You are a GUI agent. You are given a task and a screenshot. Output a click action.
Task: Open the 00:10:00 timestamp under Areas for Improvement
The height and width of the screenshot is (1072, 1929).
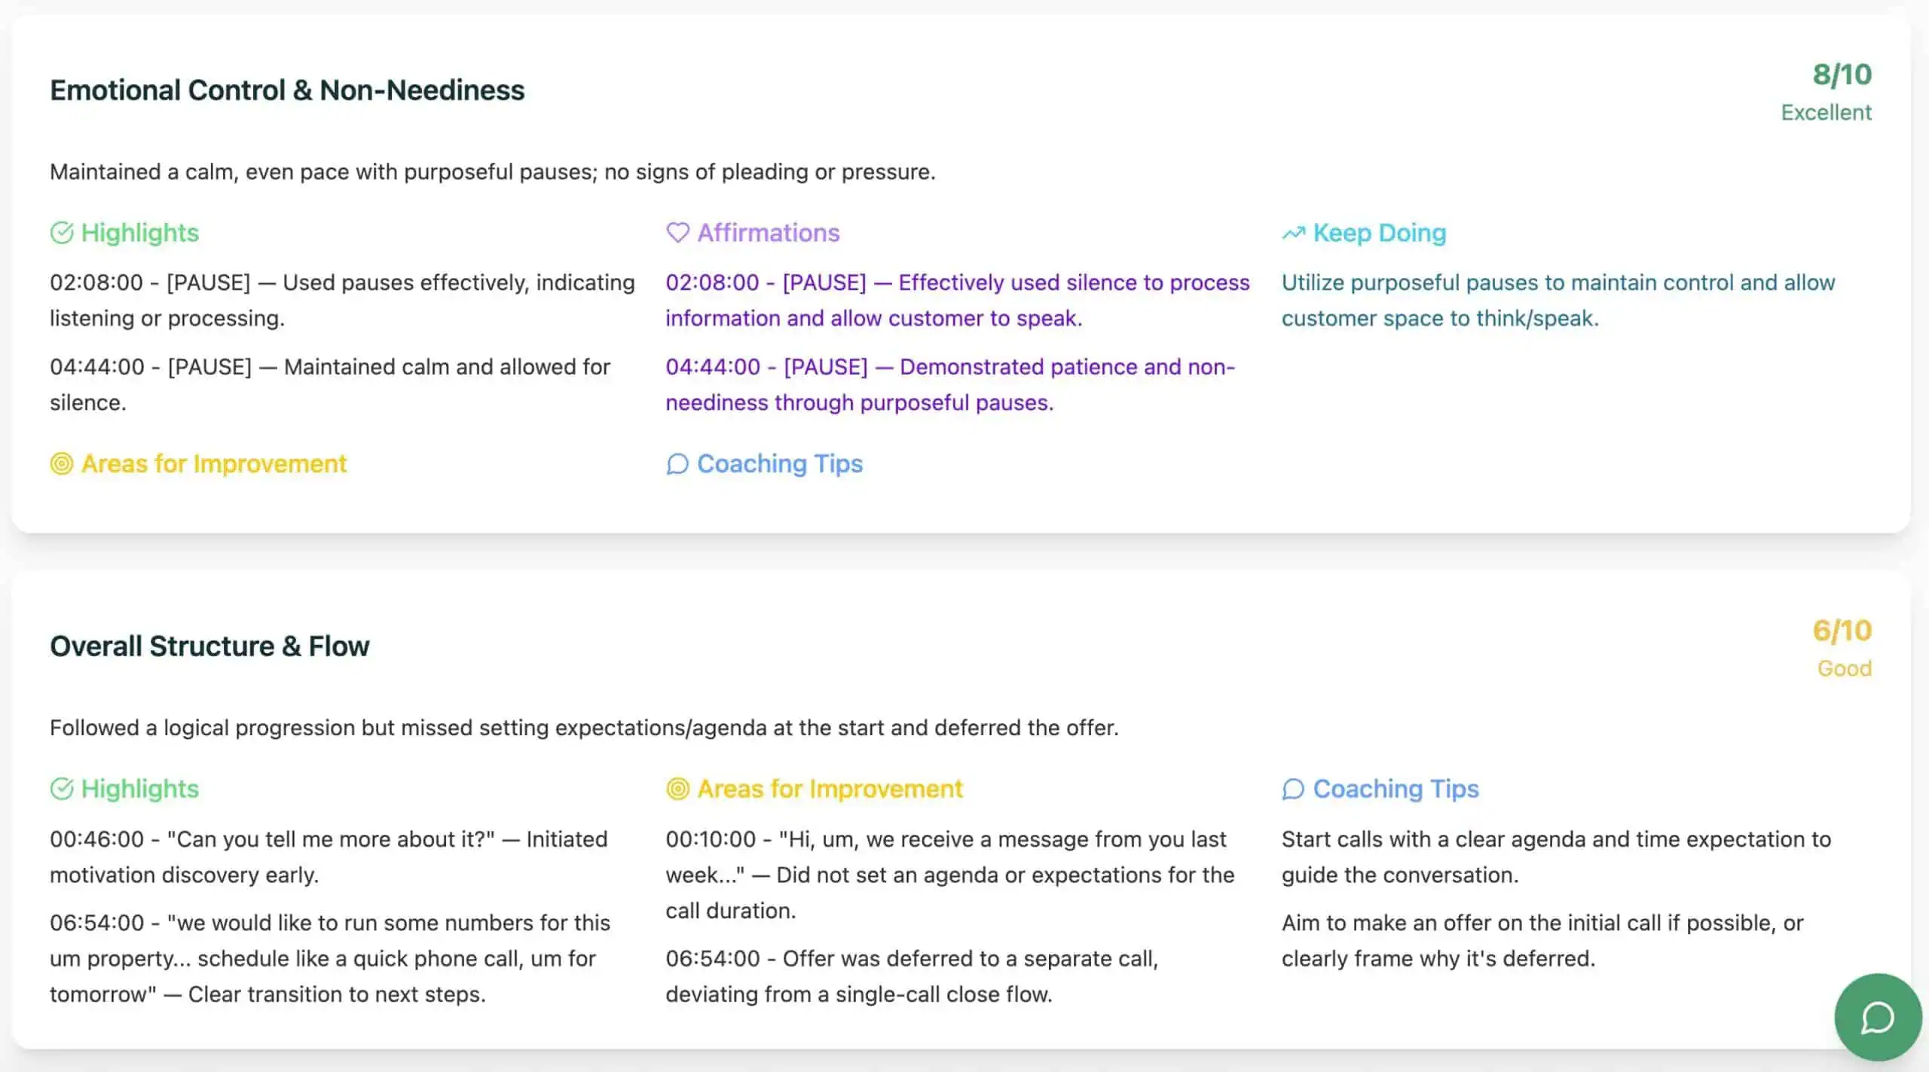[711, 839]
